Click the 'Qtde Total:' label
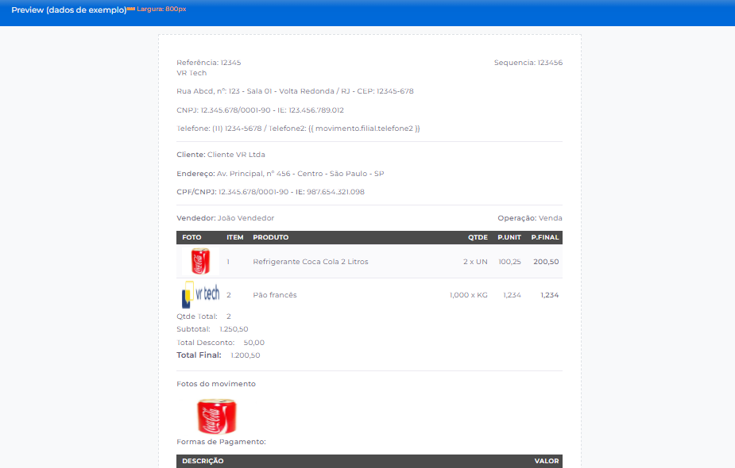The height and width of the screenshot is (468, 735). (197, 316)
